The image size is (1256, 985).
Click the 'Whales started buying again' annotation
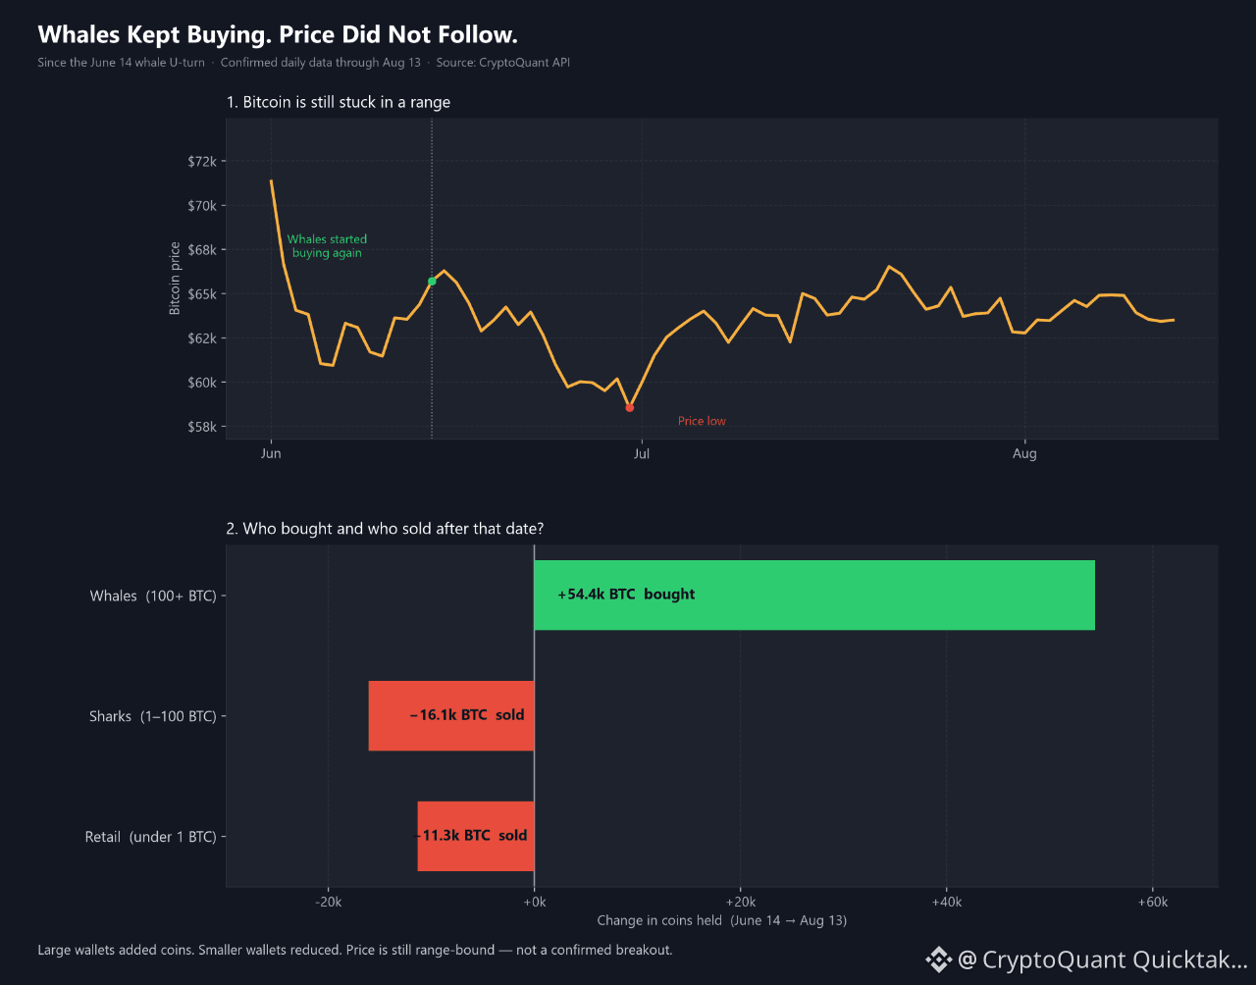(327, 246)
